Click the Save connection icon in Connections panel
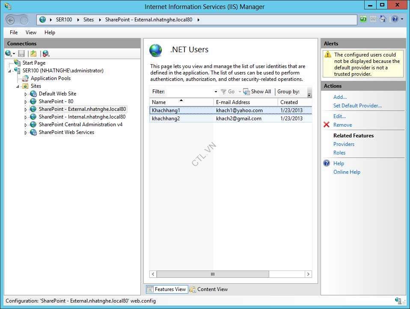This screenshot has width=410, height=309. click(x=21, y=53)
